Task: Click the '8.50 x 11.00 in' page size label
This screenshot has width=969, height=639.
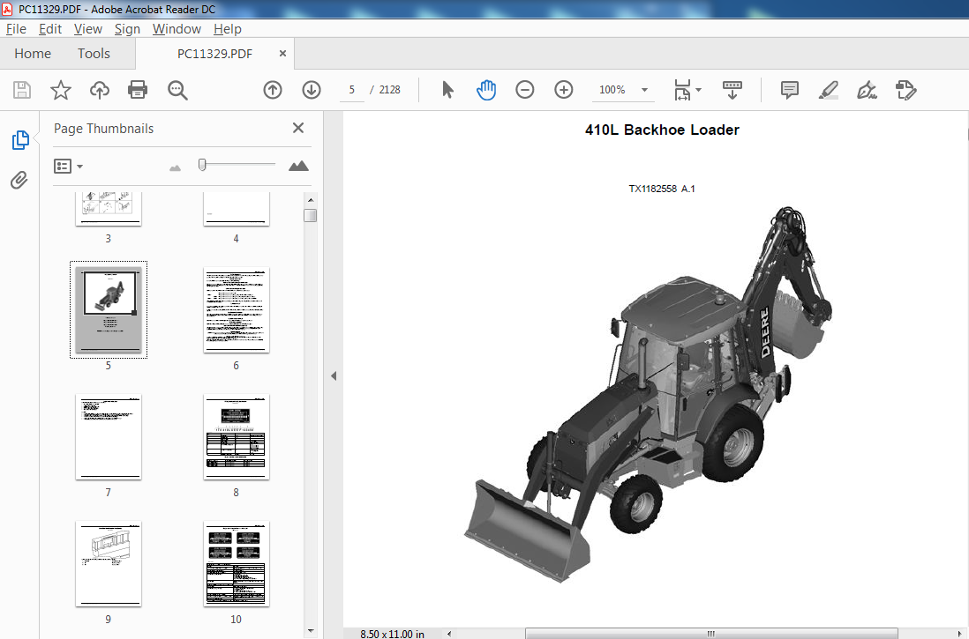Action: [393, 634]
